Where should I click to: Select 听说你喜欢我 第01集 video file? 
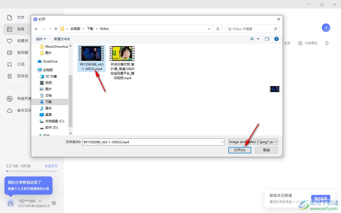coord(122,63)
